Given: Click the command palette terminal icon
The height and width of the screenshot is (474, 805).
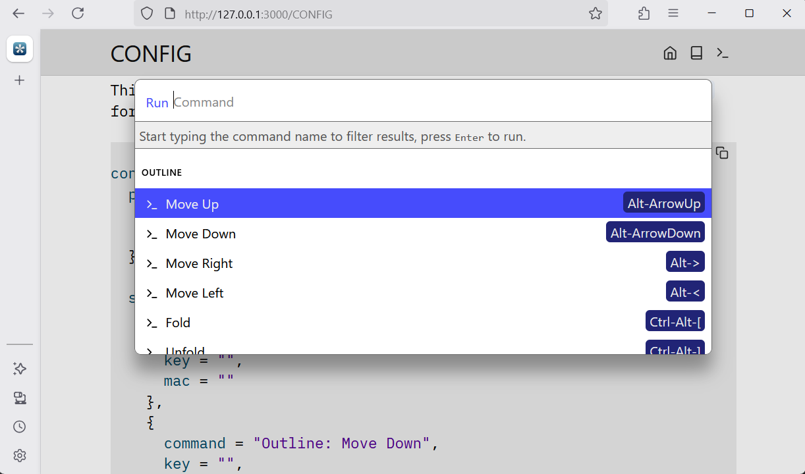Looking at the screenshot, I should click(723, 53).
